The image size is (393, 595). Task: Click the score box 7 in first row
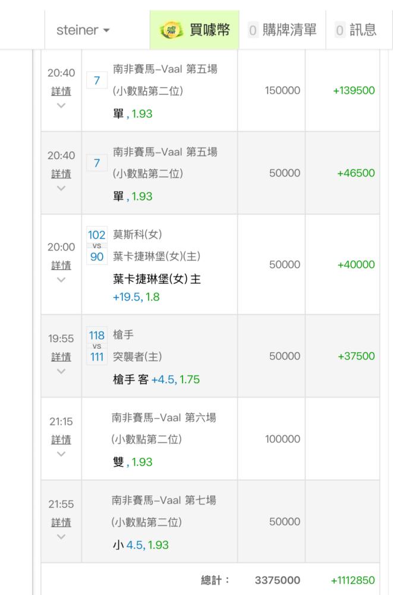[97, 80]
